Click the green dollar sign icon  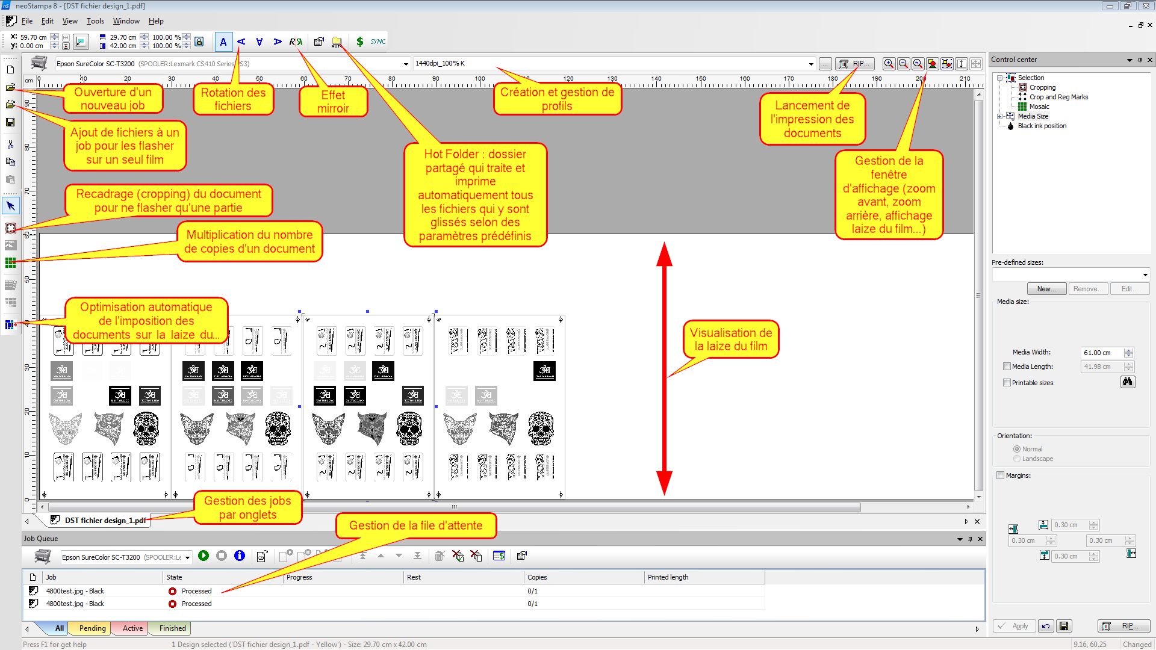pyautogui.click(x=359, y=42)
